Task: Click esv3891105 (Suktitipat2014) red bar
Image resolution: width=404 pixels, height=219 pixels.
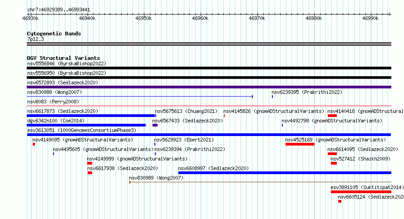Action: (x=361, y=192)
